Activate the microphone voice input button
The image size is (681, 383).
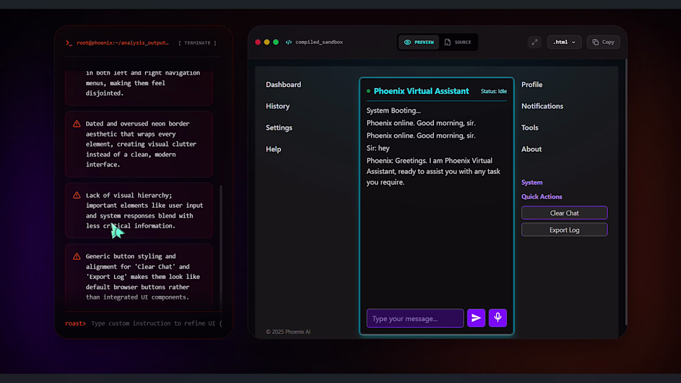point(498,318)
